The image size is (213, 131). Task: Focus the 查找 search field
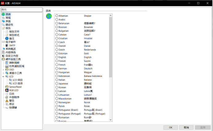pyautogui.click(x=21, y=10)
